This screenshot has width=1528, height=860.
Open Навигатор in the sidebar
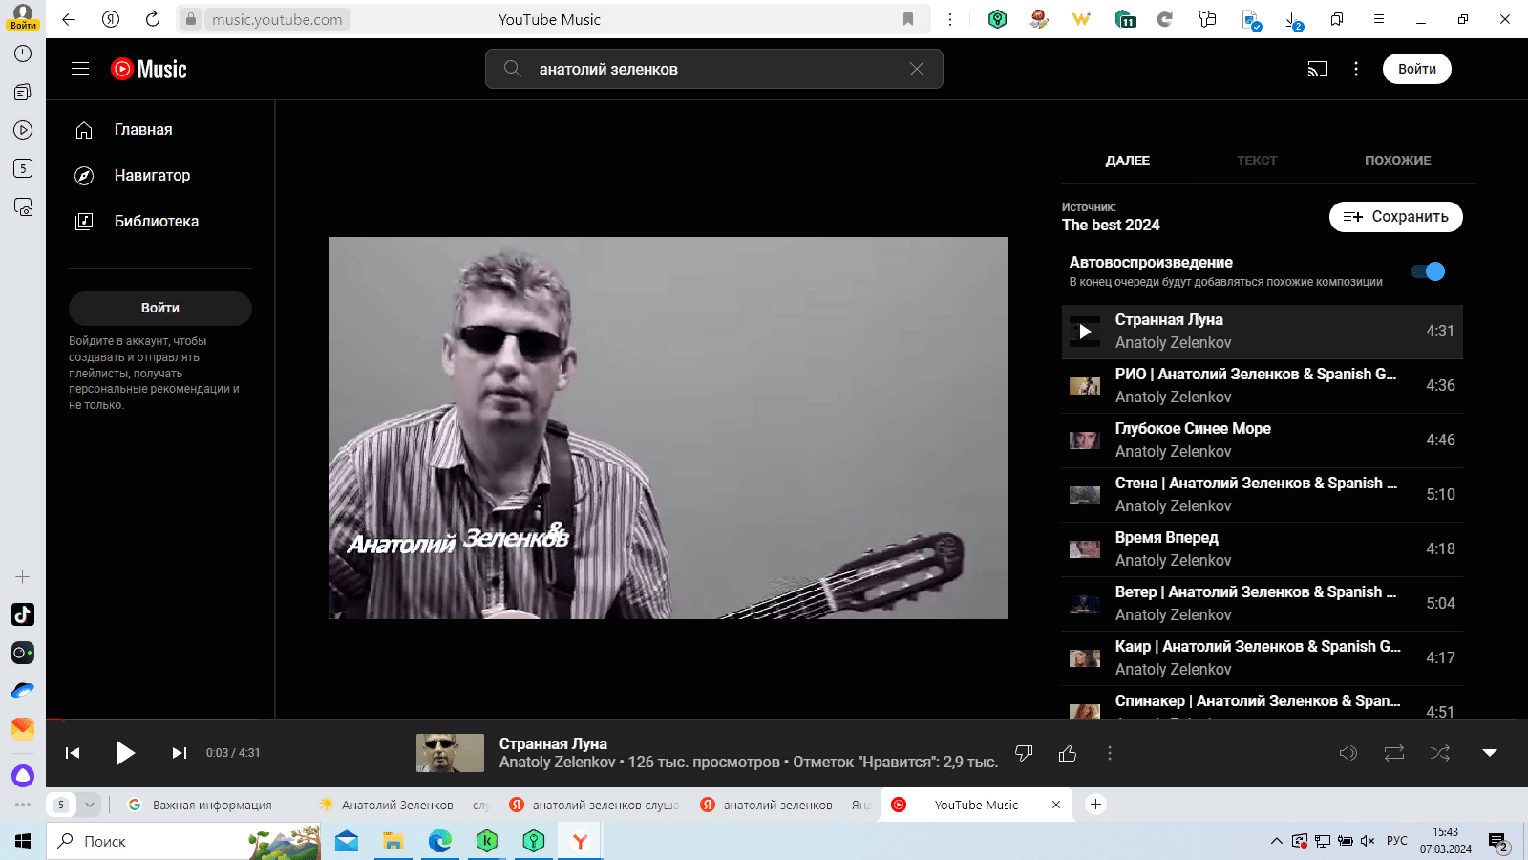pyautogui.click(x=160, y=176)
